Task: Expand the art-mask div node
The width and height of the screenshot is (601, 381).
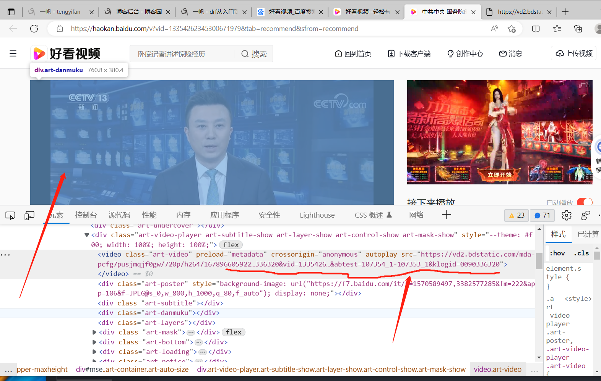Action: click(x=94, y=333)
